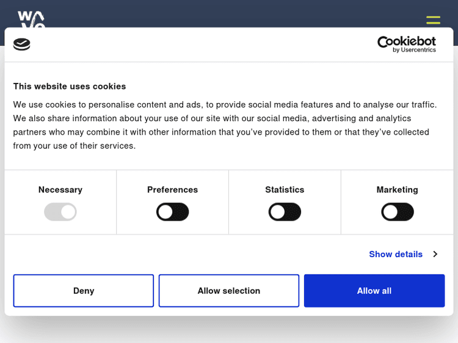The image size is (458, 343).
Task: Select the Preferences category label
Action: click(x=173, y=189)
